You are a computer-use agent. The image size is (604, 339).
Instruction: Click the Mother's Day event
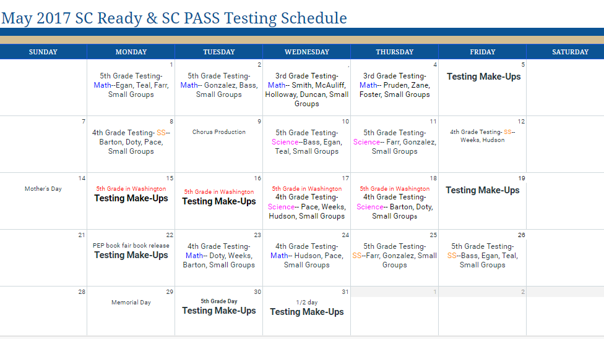pos(43,189)
